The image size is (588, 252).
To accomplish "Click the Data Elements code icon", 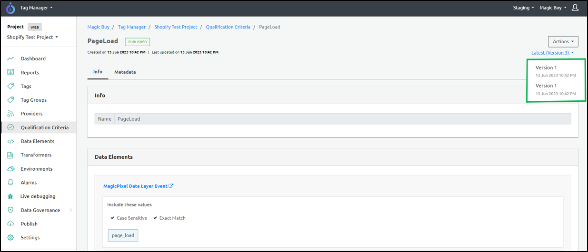I will [x=10, y=141].
